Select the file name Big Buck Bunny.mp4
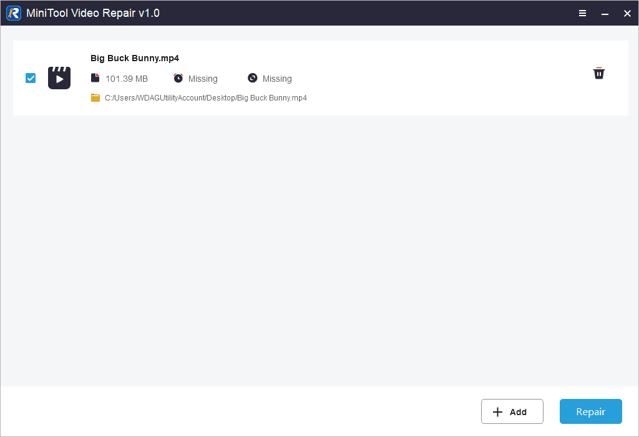This screenshot has height=437, width=639. tap(135, 58)
